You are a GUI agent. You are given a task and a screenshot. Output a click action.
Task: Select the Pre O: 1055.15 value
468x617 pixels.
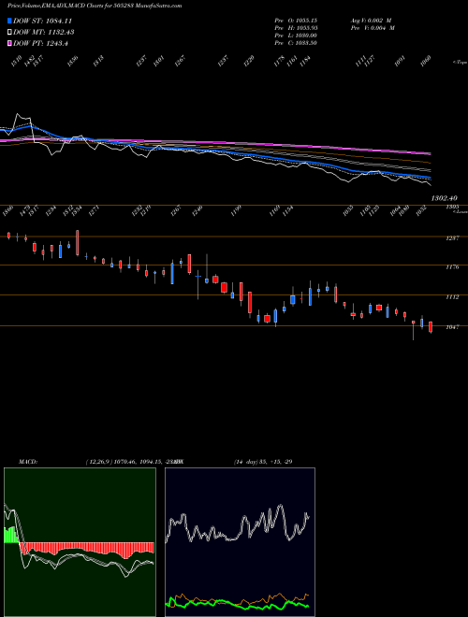pos(296,20)
